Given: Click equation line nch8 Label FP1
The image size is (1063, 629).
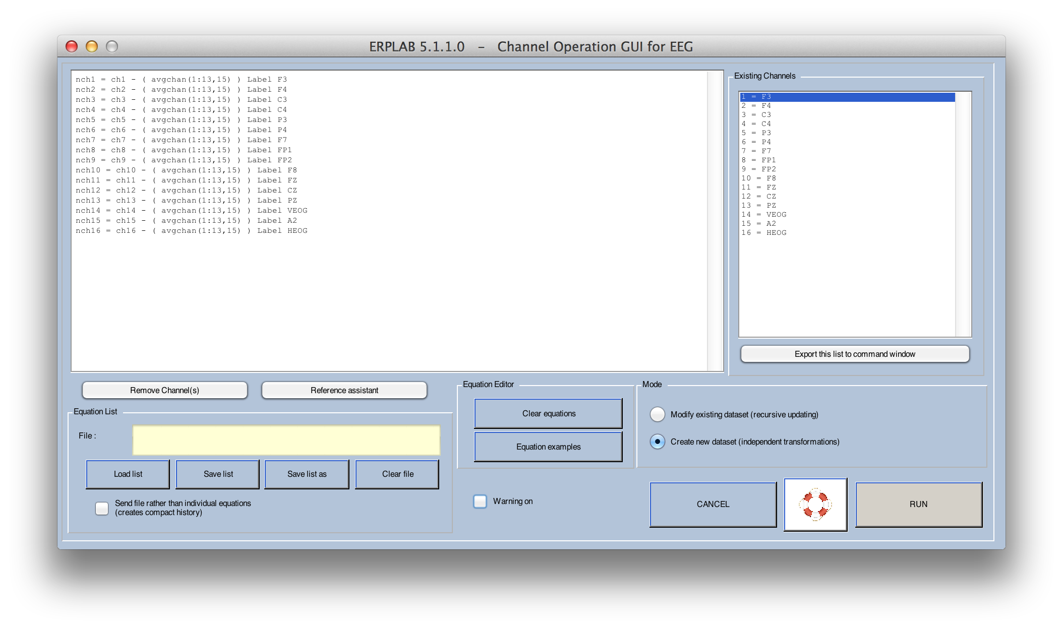Looking at the screenshot, I should point(184,150).
